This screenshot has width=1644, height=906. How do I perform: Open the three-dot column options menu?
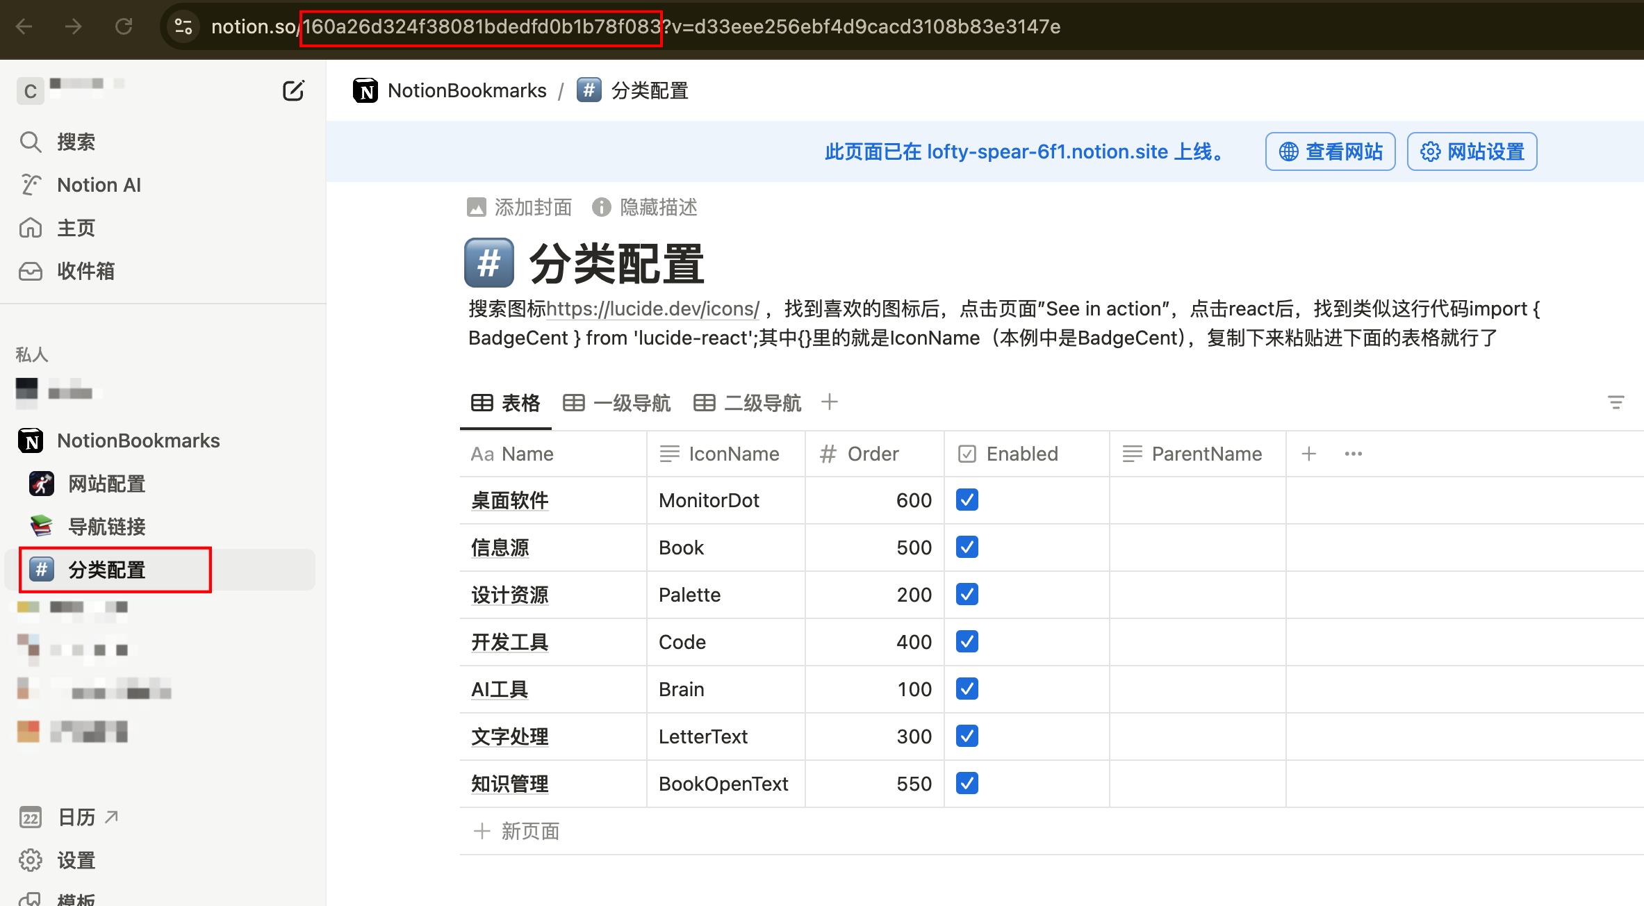pos(1354,454)
